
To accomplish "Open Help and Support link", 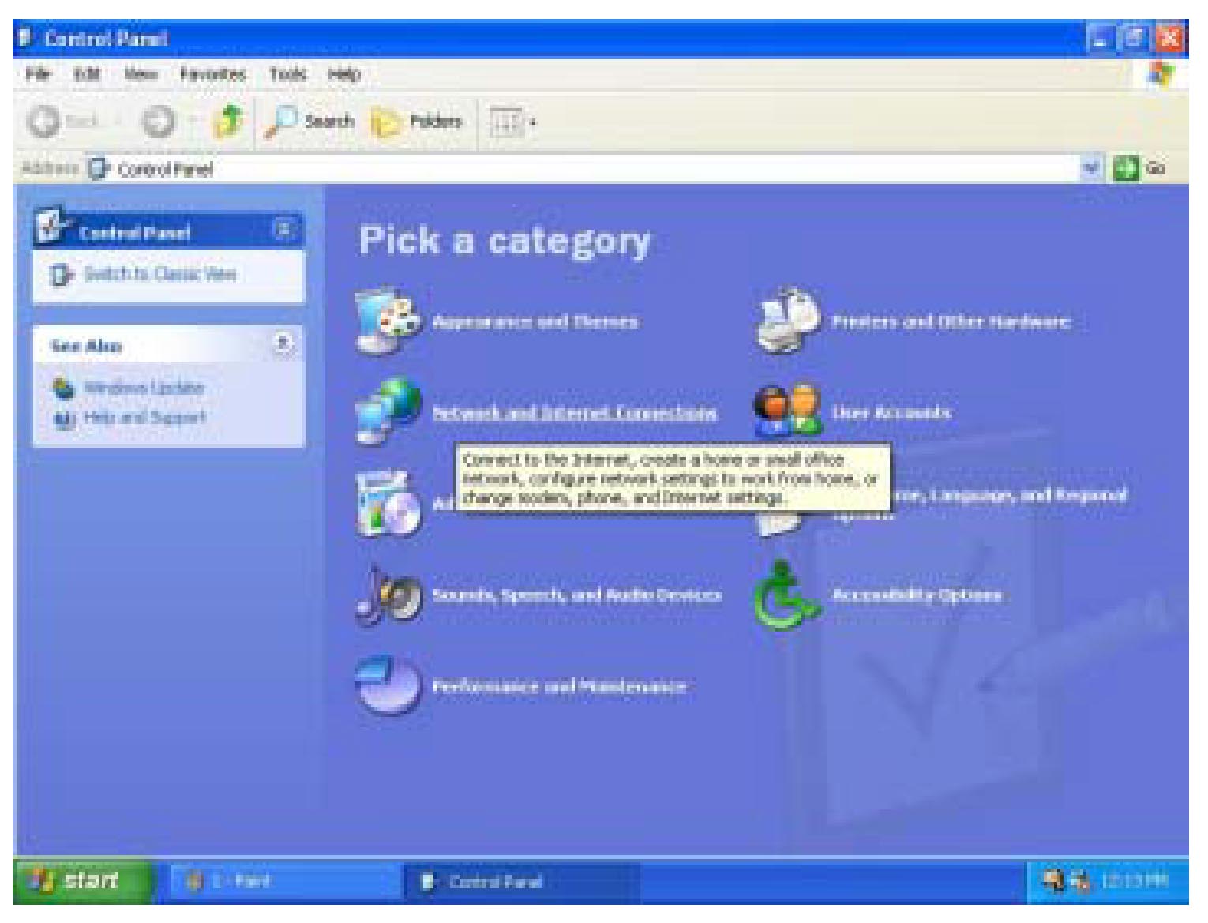I will (144, 417).
